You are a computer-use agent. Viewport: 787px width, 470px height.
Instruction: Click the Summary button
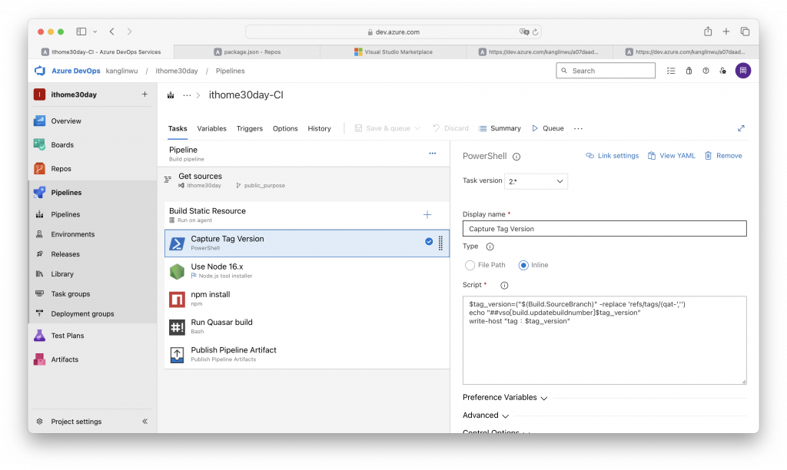point(500,128)
